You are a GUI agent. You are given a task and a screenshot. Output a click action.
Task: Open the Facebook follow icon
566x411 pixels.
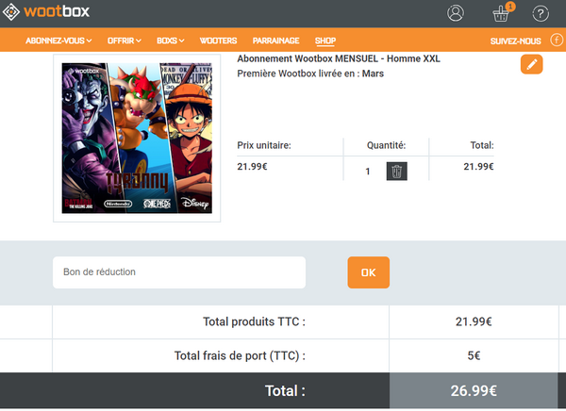click(557, 40)
